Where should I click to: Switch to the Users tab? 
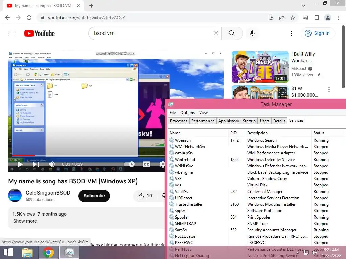[264, 121]
